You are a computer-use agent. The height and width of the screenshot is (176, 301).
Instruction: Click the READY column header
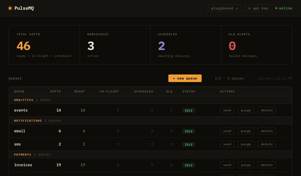point(79,91)
